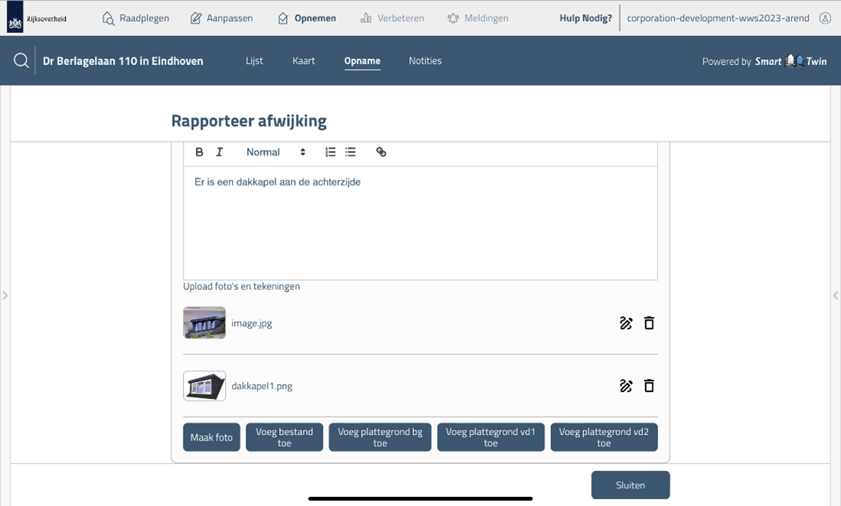Collapse the right side panel chevron
841x506 pixels.
click(836, 295)
